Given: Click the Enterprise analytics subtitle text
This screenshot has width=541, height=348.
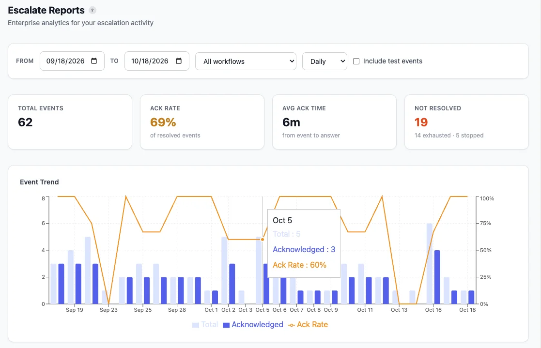Looking at the screenshot, I should click(x=81, y=23).
